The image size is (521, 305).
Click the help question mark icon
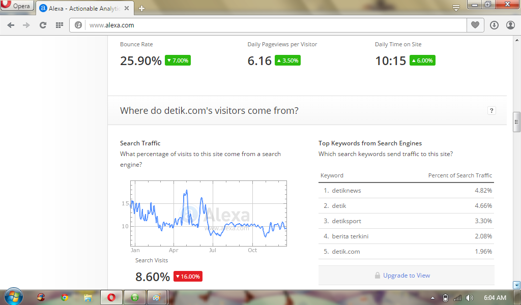pos(491,110)
